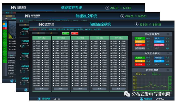The height and width of the screenshot is (102, 176).
Task: Toggle the square box in PCS状态概览 header
Action: (168, 34)
